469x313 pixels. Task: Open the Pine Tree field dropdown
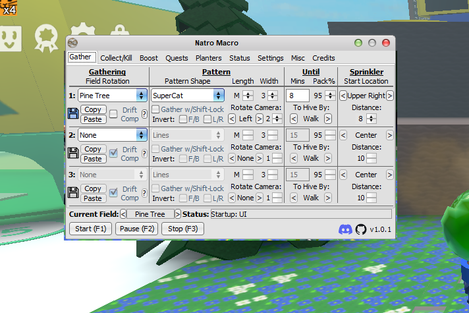tap(113, 96)
